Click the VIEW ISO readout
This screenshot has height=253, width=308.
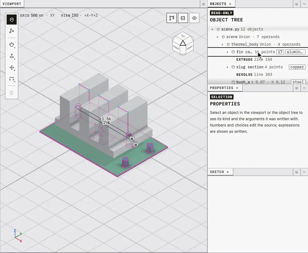click(x=69, y=15)
